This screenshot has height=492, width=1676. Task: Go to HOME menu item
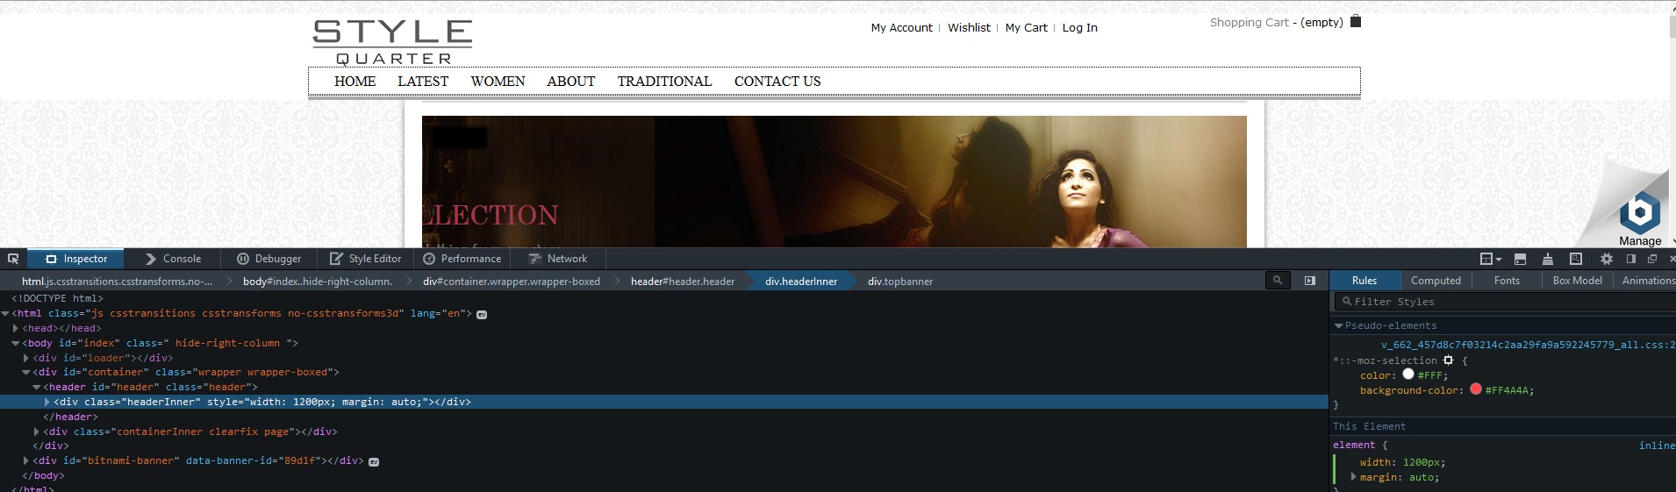coord(355,81)
